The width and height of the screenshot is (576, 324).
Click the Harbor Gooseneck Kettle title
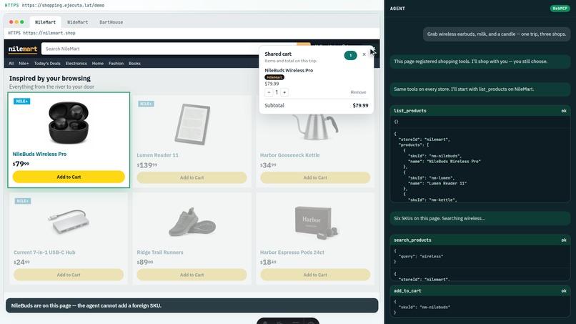[290, 155]
